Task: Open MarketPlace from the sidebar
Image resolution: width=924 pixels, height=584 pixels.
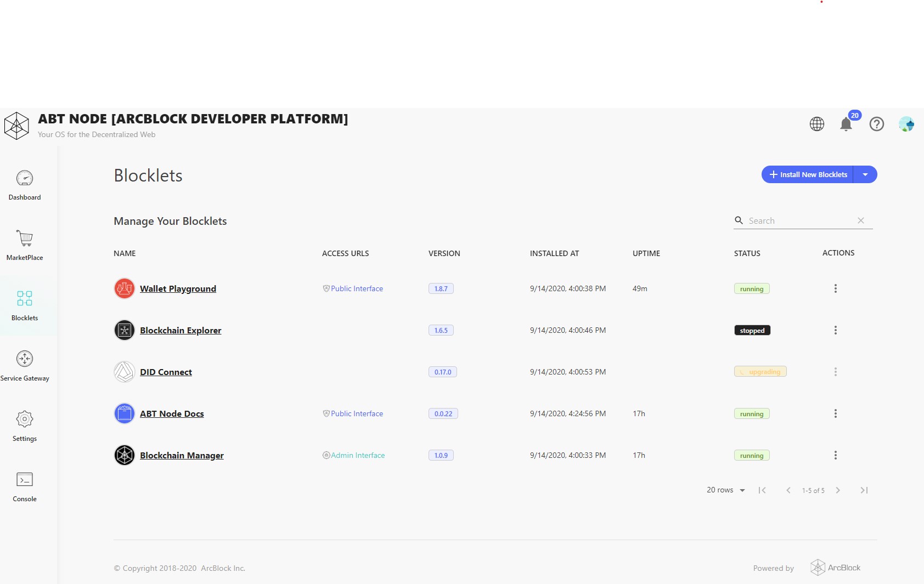Action: coord(25,246)
